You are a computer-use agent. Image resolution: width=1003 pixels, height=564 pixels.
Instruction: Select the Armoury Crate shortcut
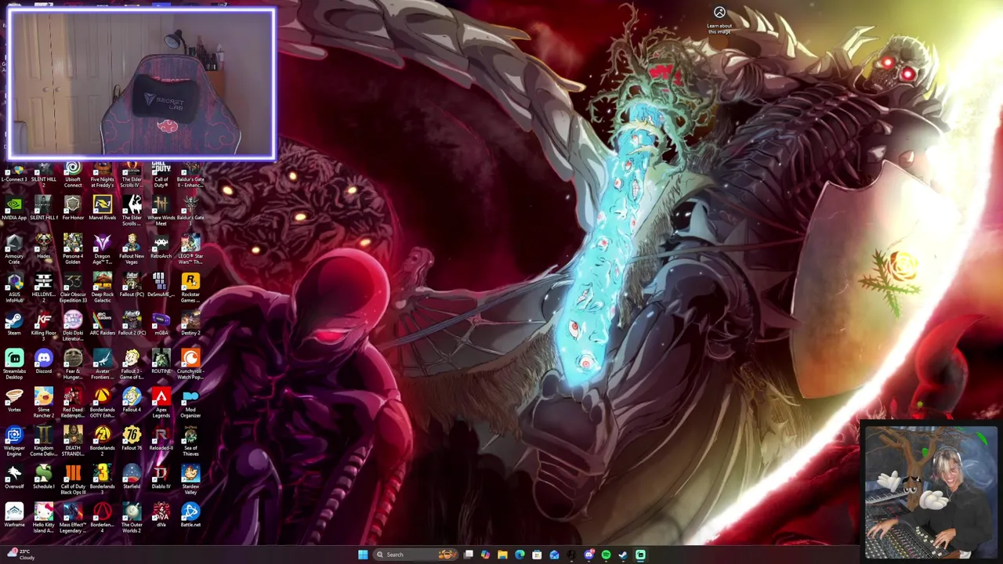coord(14,250)
